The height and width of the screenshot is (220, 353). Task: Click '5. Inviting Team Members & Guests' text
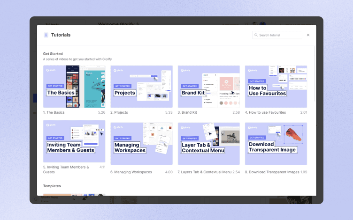point(66,169)
